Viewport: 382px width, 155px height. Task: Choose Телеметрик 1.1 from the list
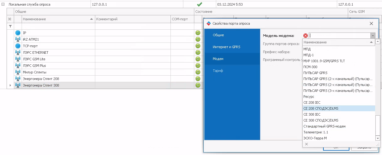point(339,132)
